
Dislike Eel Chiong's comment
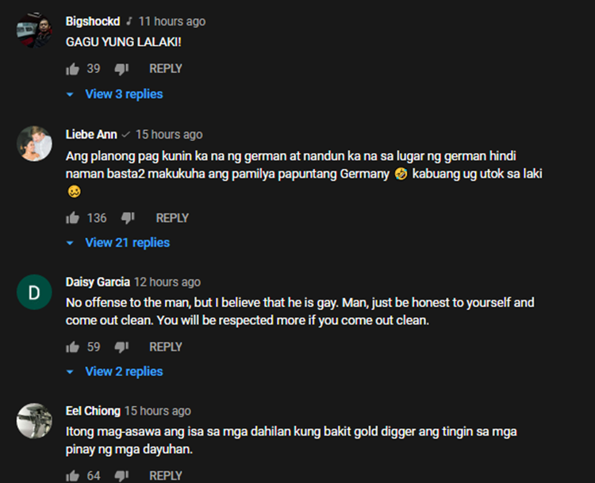pyautogui.click(x=122, y=476)
